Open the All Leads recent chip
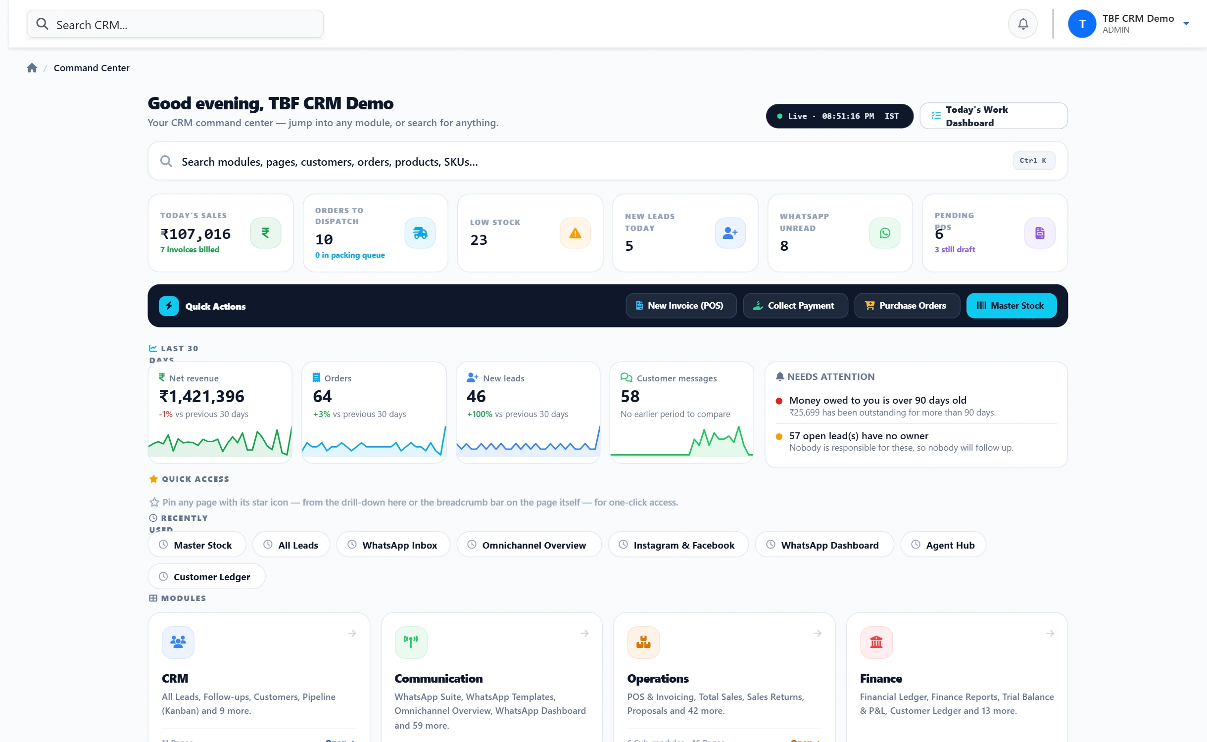The image size is (1207, 742). click(291, 545)
